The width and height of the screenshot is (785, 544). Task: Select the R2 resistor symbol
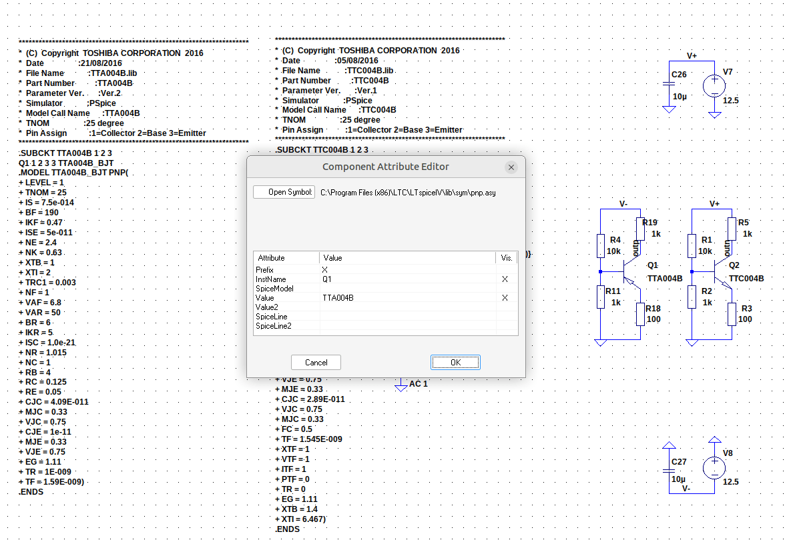click(x=692, y=296)
